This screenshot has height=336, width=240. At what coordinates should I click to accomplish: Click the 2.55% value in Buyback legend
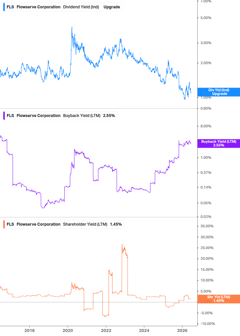[x=109, y=116]
